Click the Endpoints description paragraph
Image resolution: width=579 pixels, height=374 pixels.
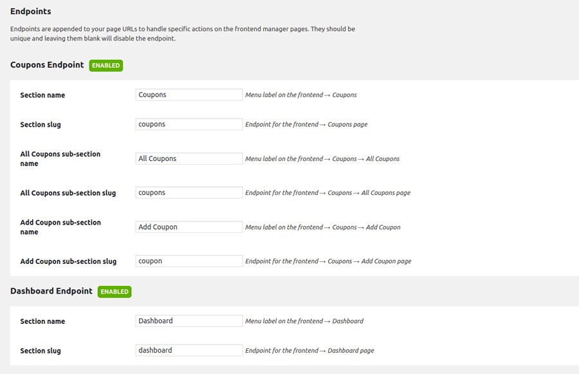pyautogui.click(x=182, y=33)
